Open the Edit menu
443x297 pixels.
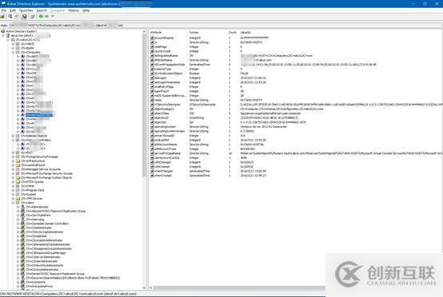[13, 10]
